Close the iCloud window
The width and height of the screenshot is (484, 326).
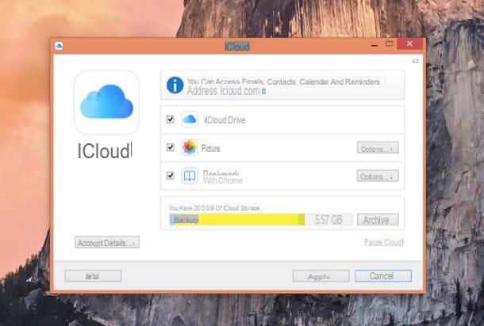tap(409, 44)
